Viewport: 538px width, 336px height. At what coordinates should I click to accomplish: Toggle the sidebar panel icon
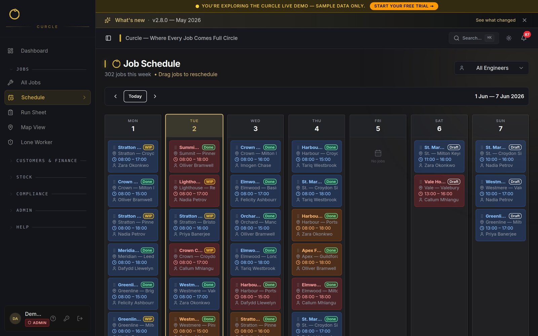click(x=108, y=38)
